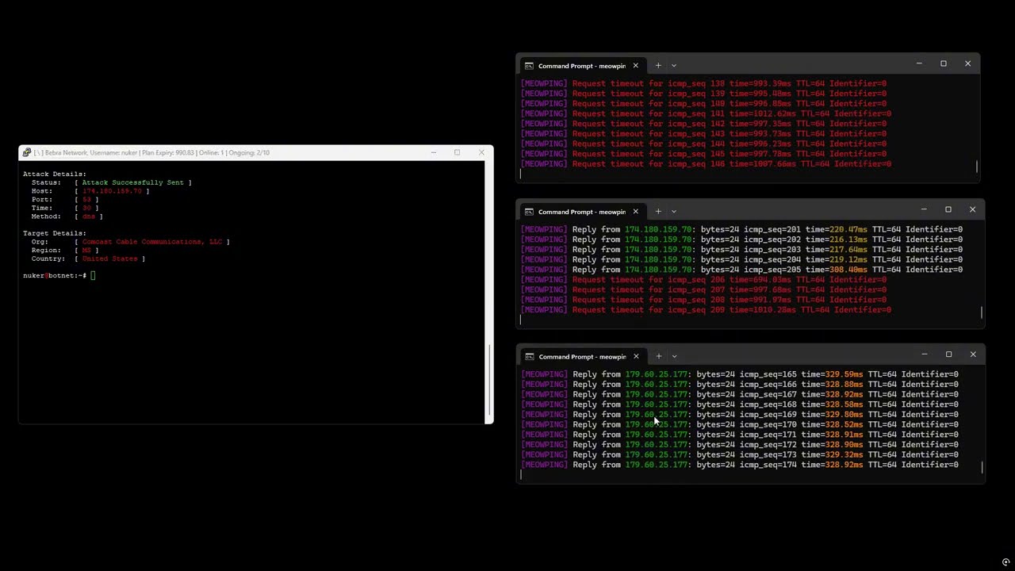Open new tab in the 179.60.25.177 ping window
The height and width of the screenshot is (571, 1015).
(x=659, y=357)
